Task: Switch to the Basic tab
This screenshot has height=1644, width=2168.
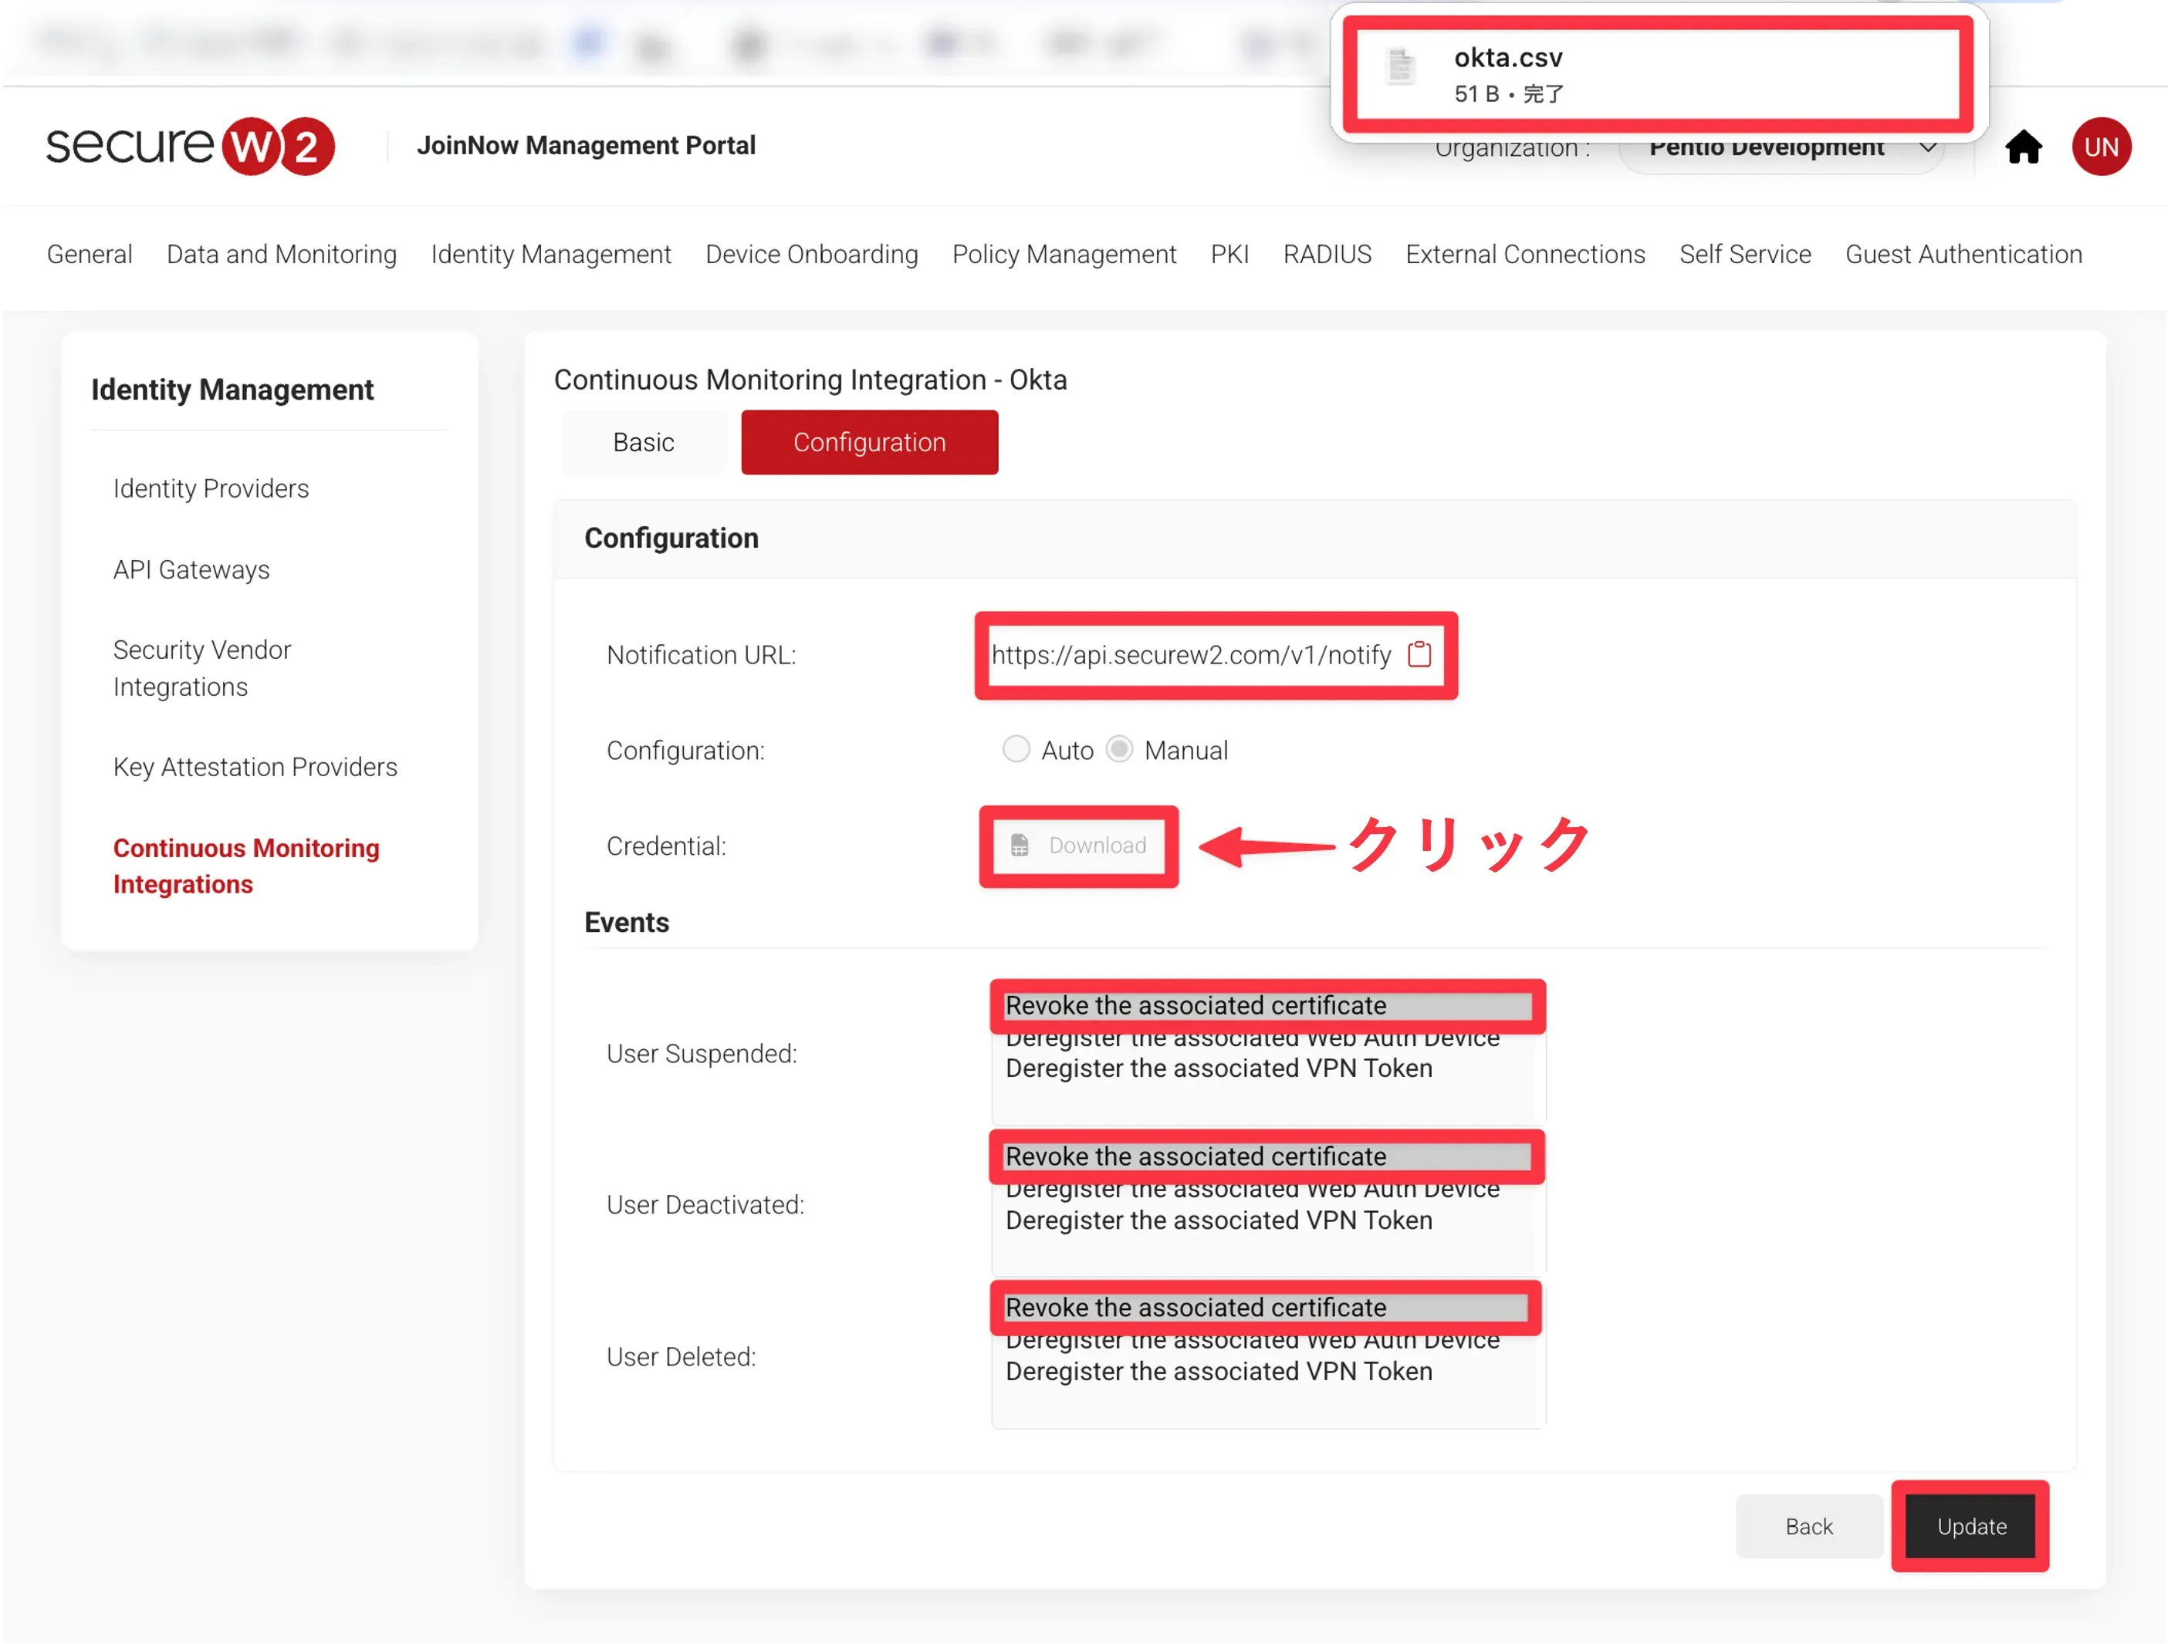Action: click(x=643, y=443)
